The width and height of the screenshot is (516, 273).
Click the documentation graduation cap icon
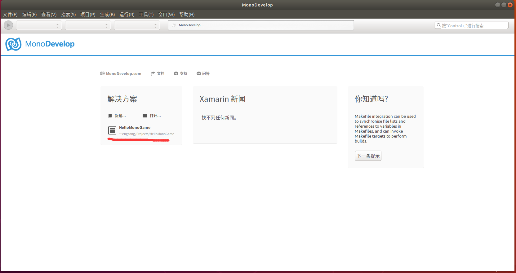pyautogui.click(x=153, y=73)
